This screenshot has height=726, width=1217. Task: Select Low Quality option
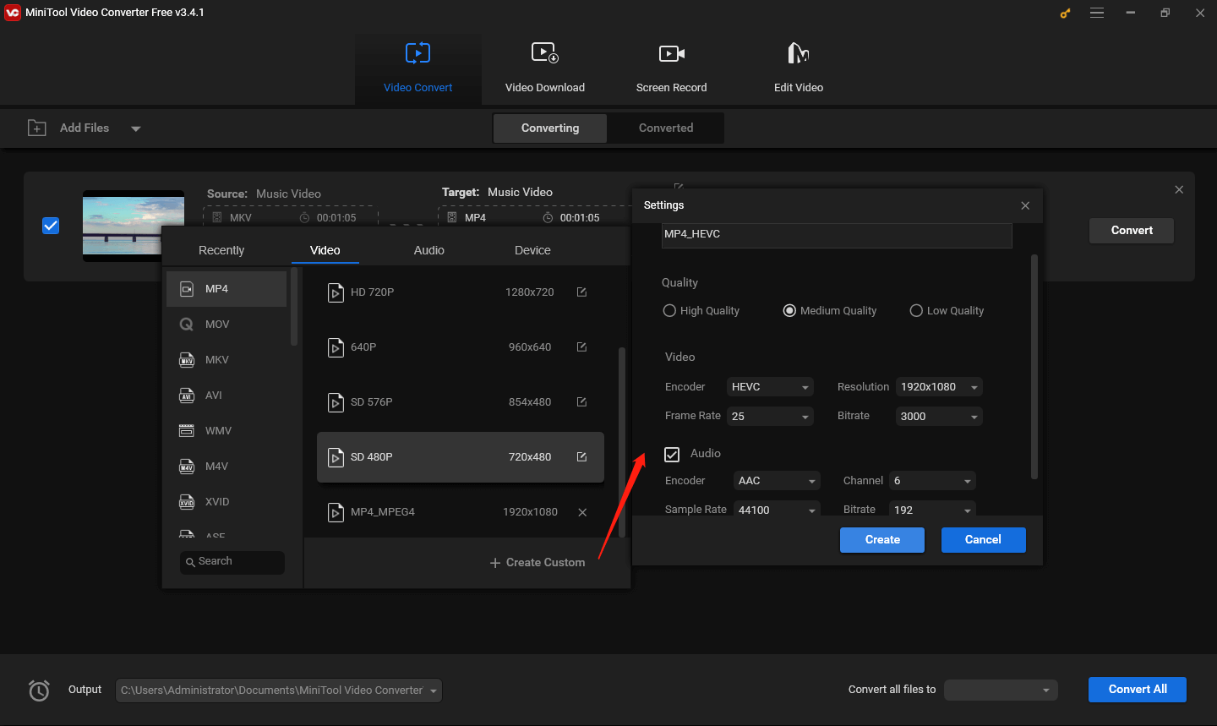coord(947,311)
